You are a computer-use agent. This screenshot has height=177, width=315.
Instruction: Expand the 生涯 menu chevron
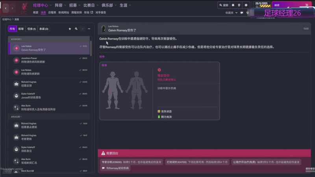coord(130,5)
